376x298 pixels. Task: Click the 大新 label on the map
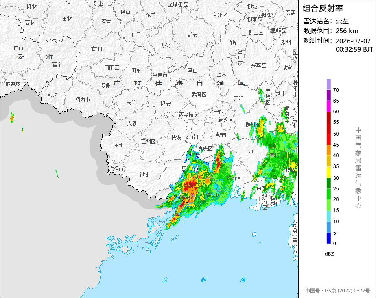[132, 124]
